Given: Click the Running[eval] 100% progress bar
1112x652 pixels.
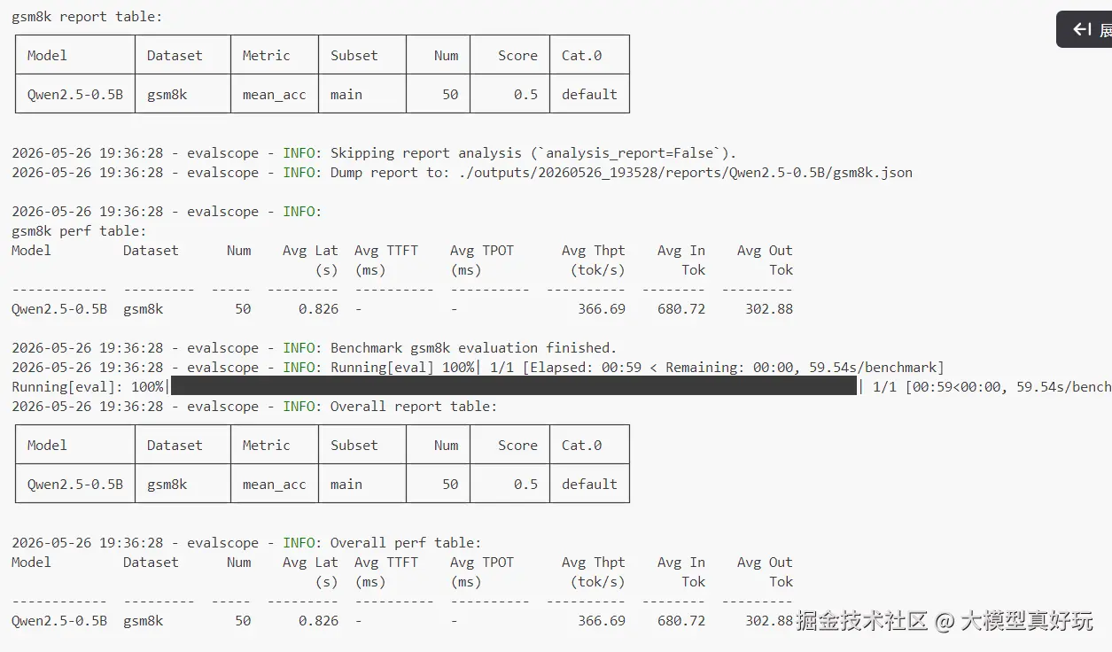Looking at the screenshot, I should point(513,387).
